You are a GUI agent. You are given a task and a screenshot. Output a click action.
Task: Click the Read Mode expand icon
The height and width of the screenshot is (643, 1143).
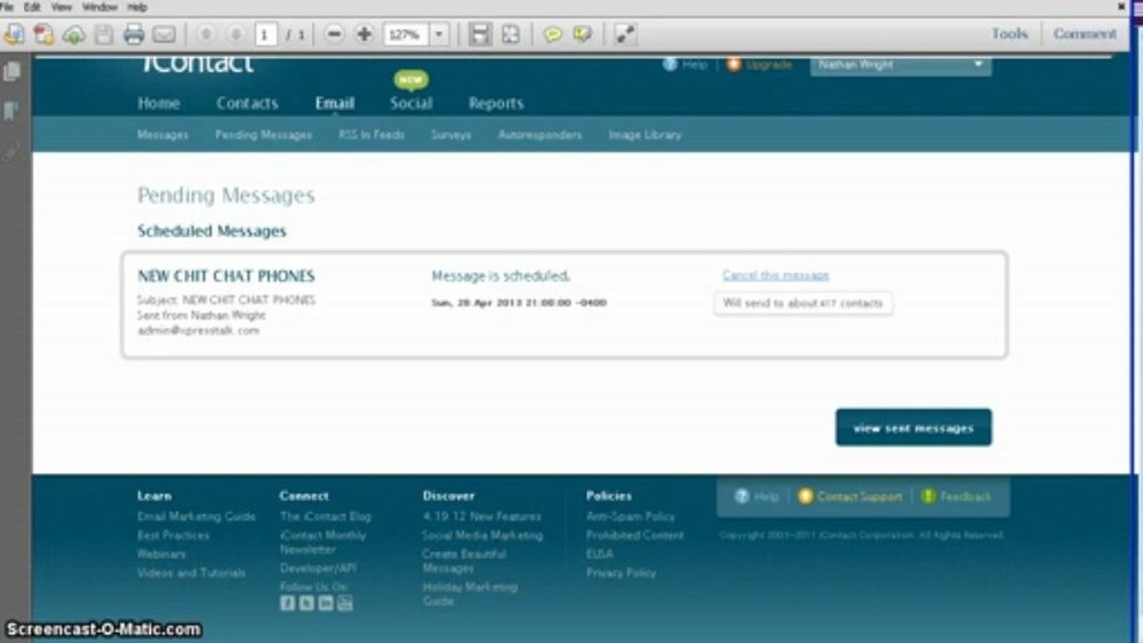point(626,34)
